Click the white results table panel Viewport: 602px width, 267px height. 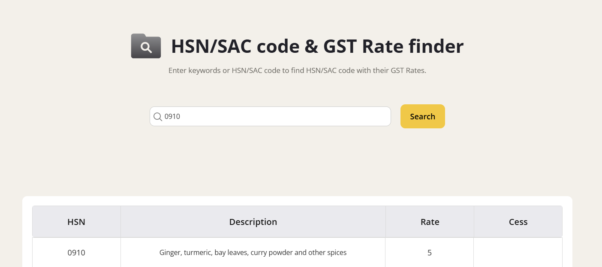pyautogui.click(x=298, y=202)
